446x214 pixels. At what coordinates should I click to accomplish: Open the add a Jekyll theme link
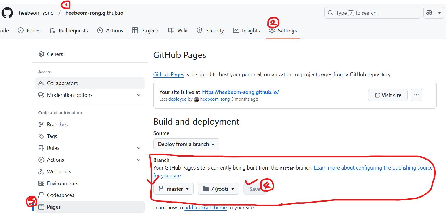[x=206, y=208]
